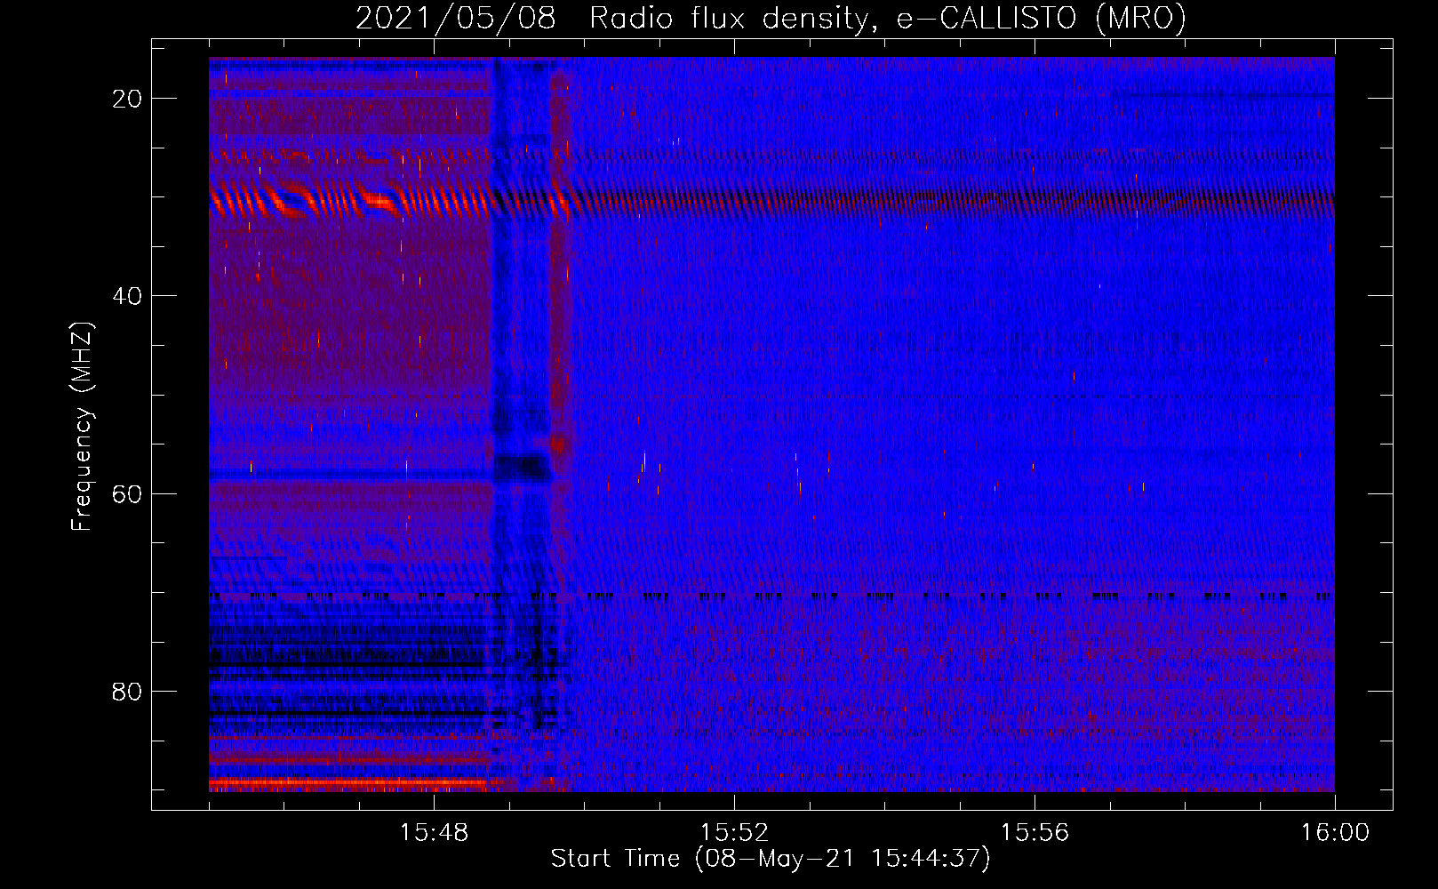Click the 80 MHz frequency tick label

pos(127,692)
